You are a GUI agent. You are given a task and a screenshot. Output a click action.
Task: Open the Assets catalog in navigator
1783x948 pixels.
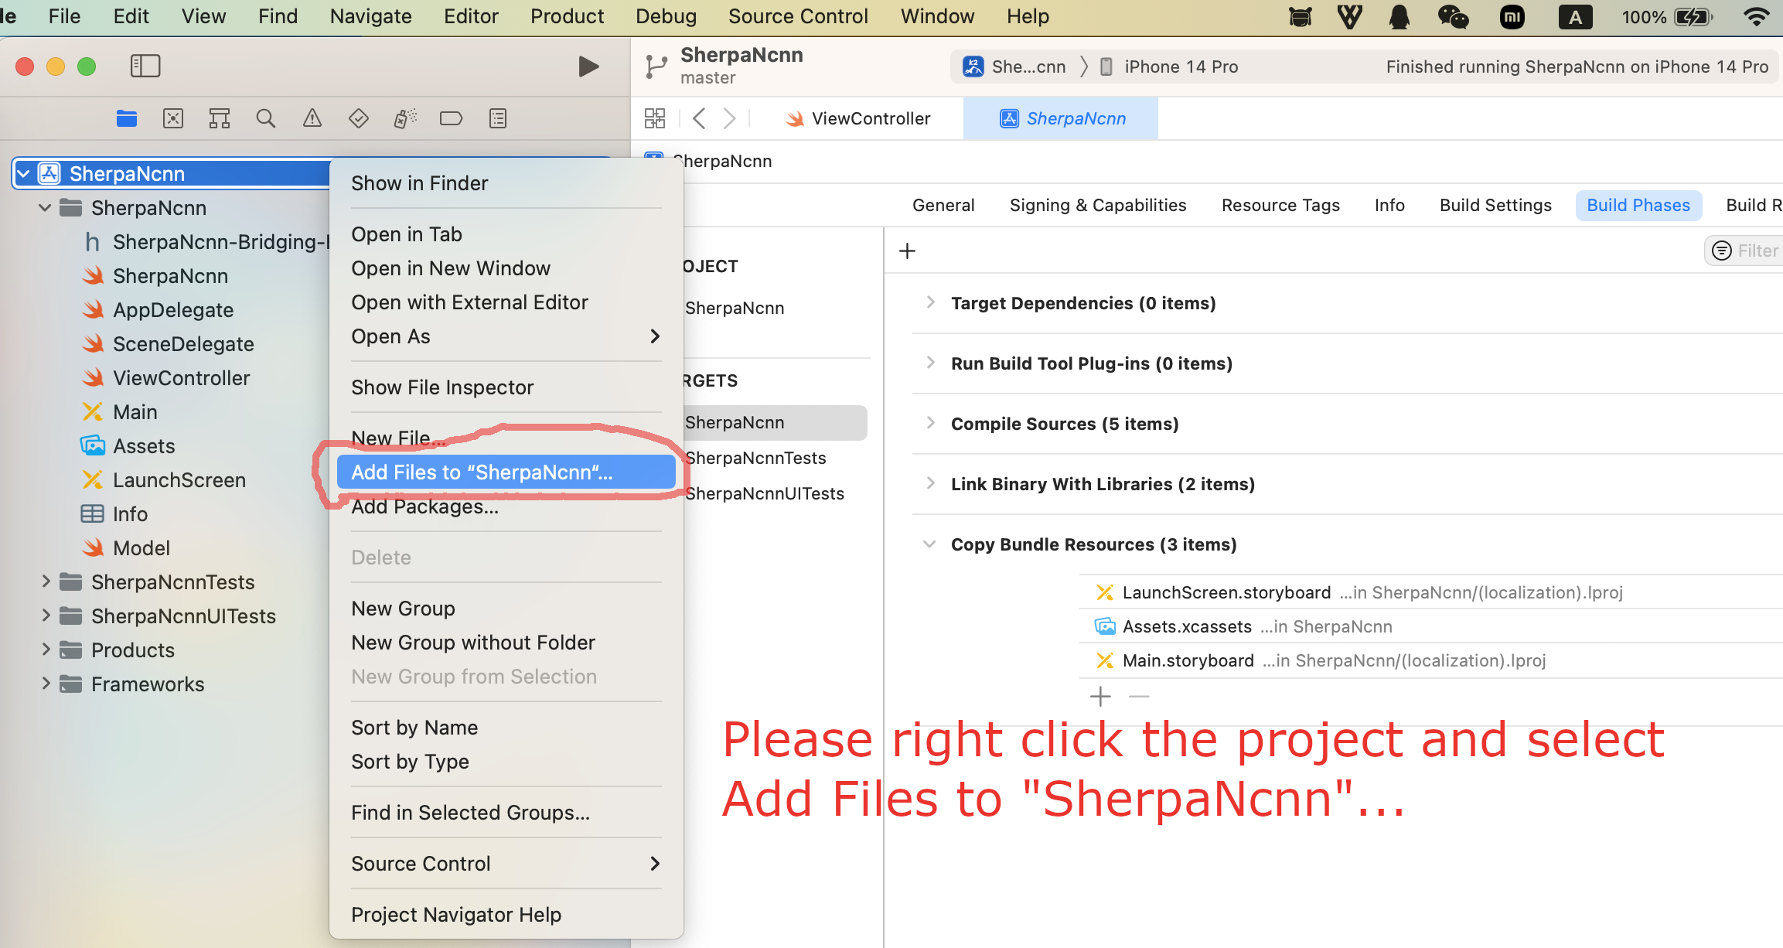click(x=128, y=446)
